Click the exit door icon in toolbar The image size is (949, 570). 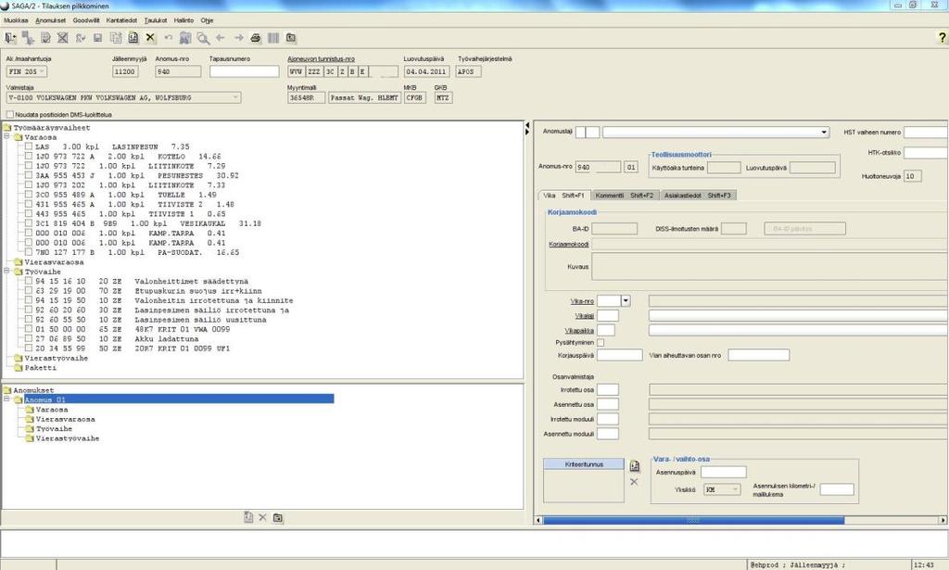(10, 38)
